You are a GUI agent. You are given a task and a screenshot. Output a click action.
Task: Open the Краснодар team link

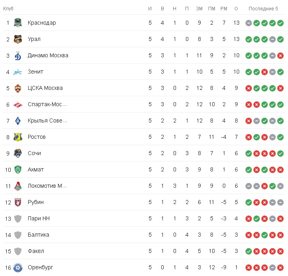[42, 23]
